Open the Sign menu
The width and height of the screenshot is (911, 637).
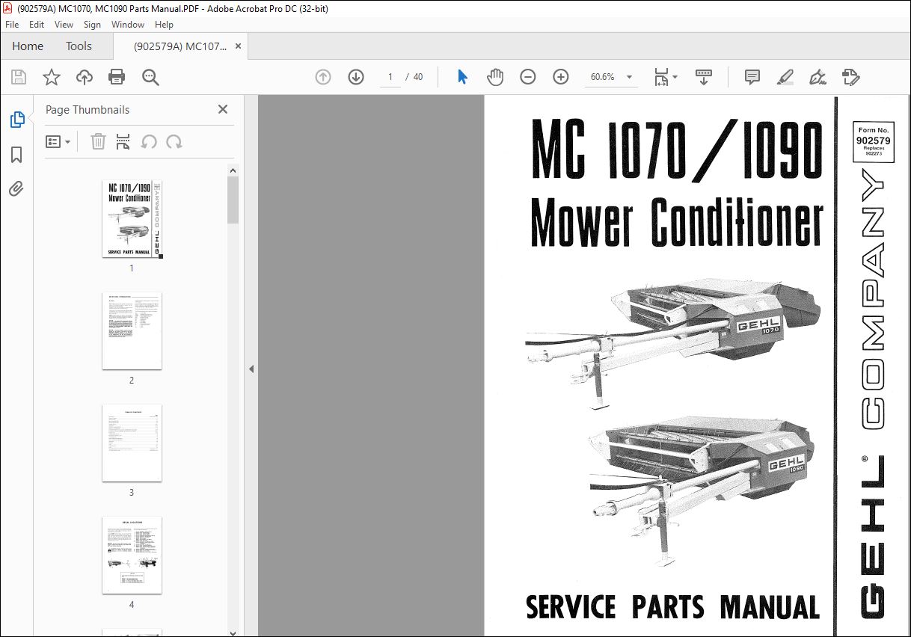click(93, 25)
